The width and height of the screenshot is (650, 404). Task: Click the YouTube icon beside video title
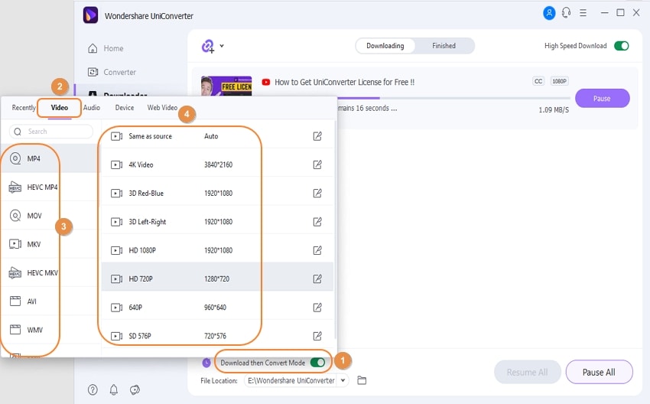click(x=266, y=82)
